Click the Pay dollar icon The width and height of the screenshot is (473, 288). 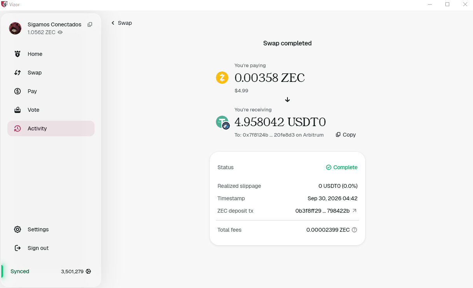18,91
